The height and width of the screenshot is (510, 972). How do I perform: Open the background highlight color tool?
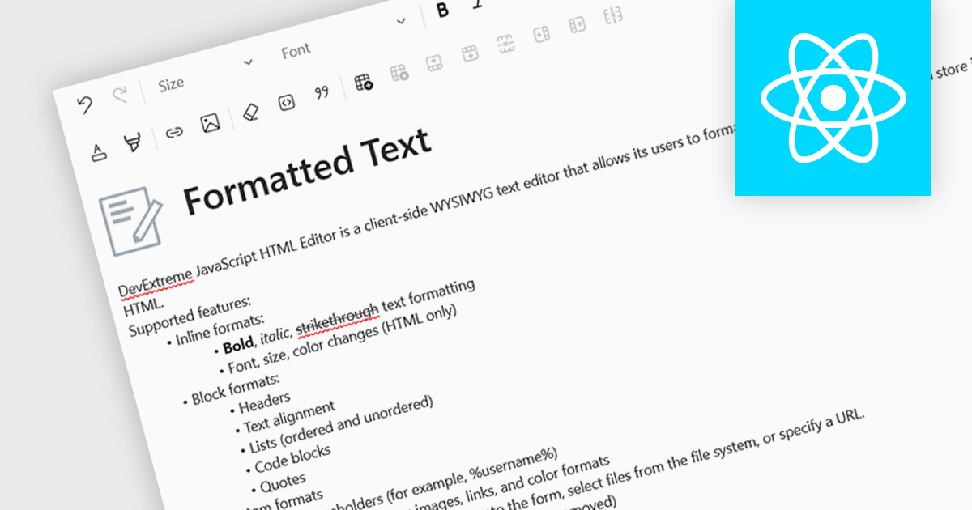(x=131, y=143)
